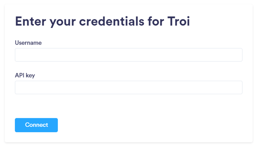This screenshot has height=147, width=257.
Task: Click the word 'credentials' in the title
Action: (112, 21)
